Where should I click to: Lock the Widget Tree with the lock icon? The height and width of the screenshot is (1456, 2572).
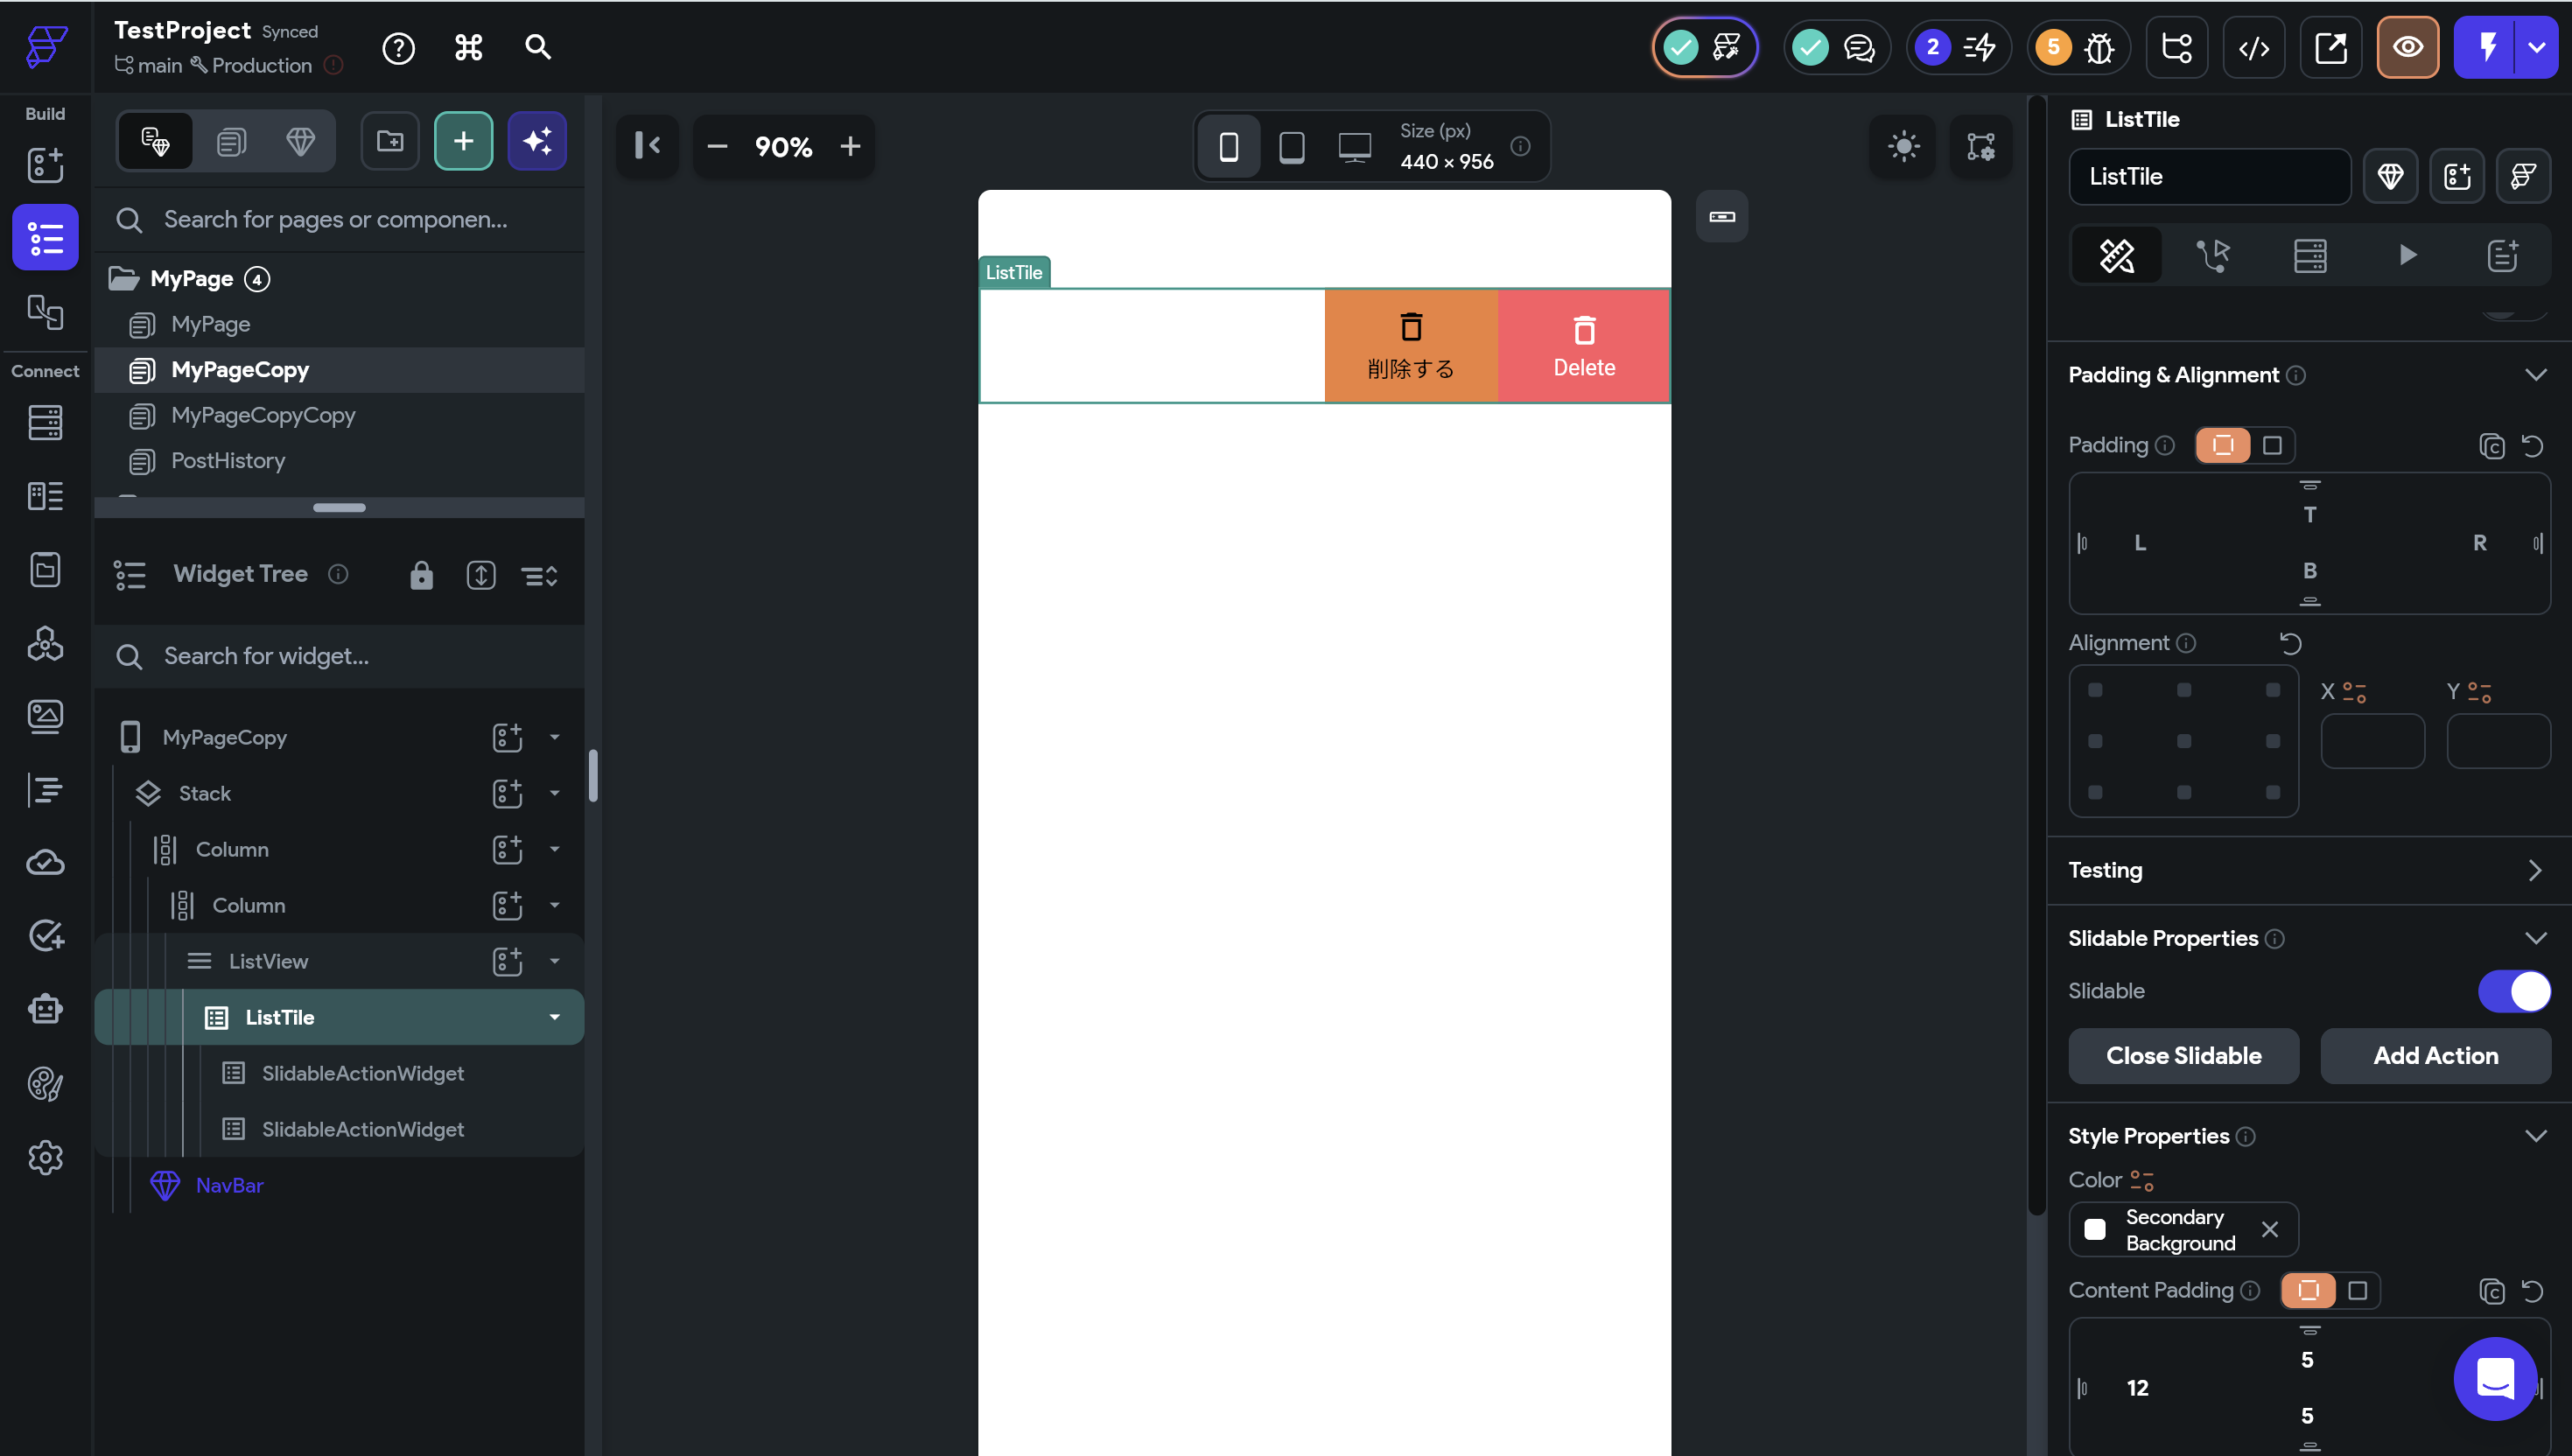[x=421, y=575]
